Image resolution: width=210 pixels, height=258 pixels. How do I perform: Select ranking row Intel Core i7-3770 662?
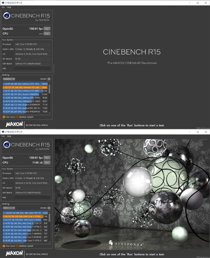click(25, 240)
